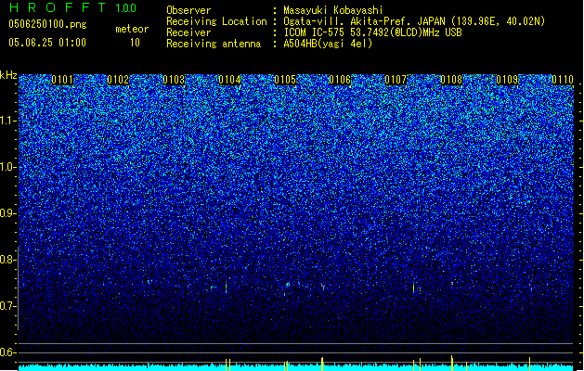The image size is (584, 371).
Task: Click the HROFFT 1.0.0 title text
Action: click(x=73, y=7)
